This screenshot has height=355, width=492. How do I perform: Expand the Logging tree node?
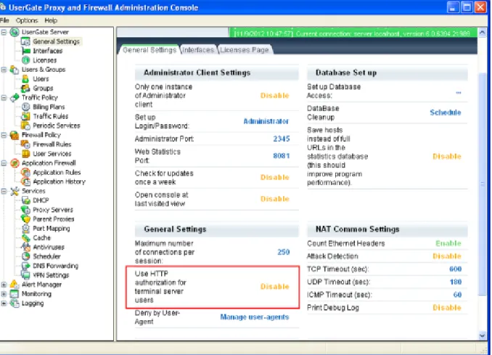[4, 303]
